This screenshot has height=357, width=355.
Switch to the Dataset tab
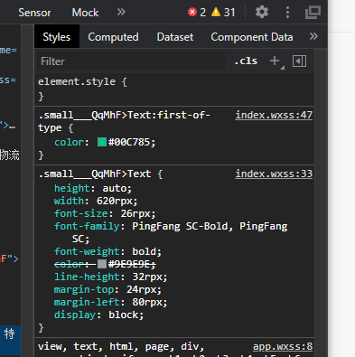(x=175, y=37)
